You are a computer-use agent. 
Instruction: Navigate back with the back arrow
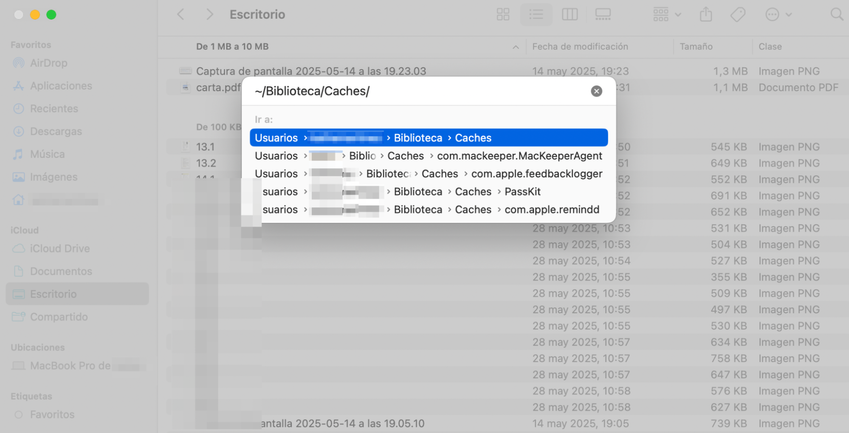click(x=180, y=14)
